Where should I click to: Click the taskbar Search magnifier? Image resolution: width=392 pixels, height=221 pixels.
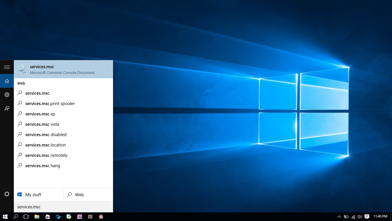point(16,217)
